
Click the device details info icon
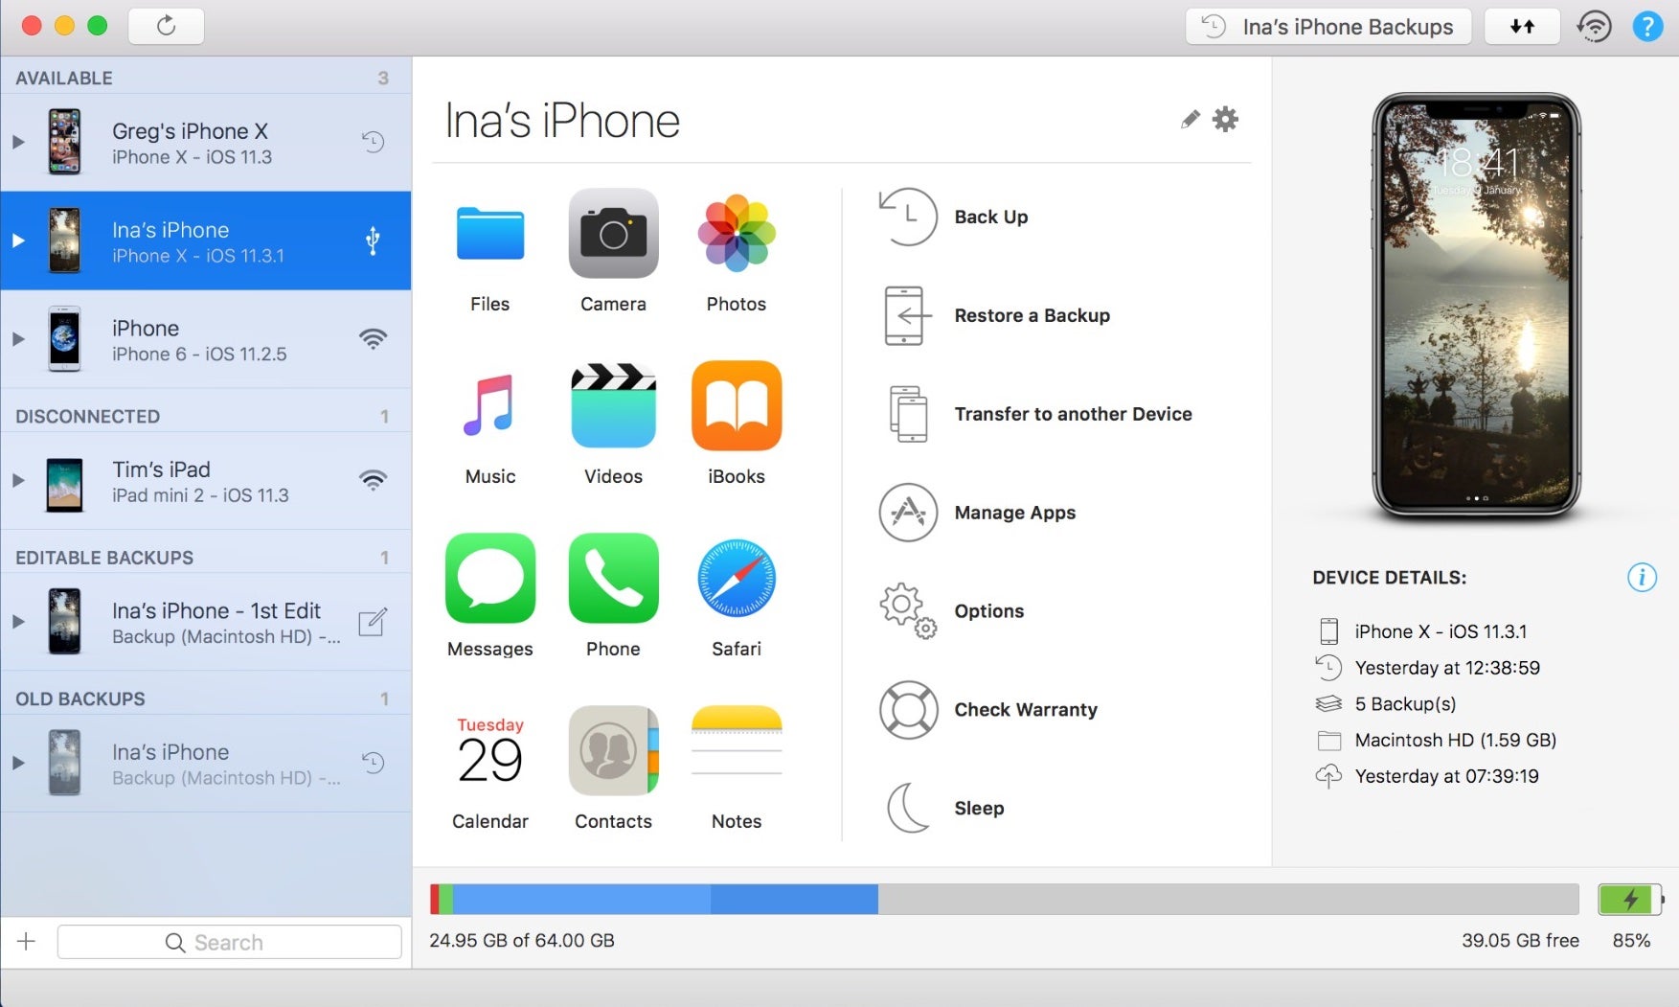coord(1642,578)
